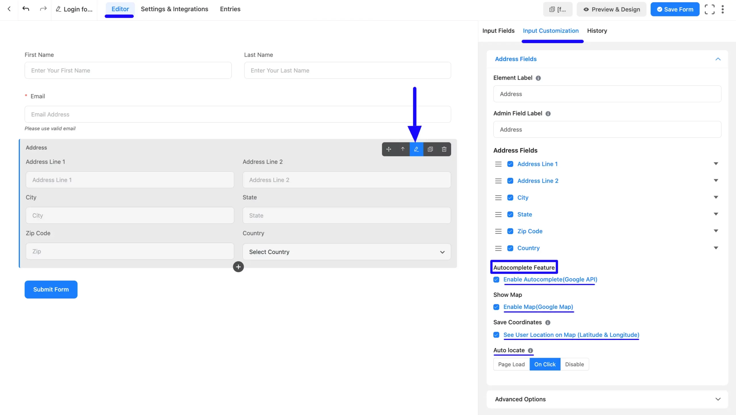Open the History tab in the right panel
Screen dimensions: 736x415
coord(597,30)
